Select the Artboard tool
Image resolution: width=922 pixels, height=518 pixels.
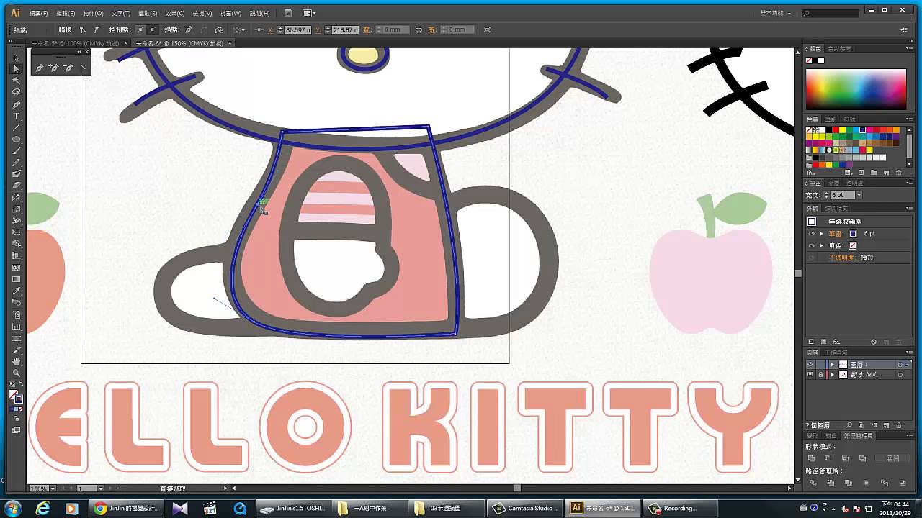pyautogui.click(x=17, y=338)
